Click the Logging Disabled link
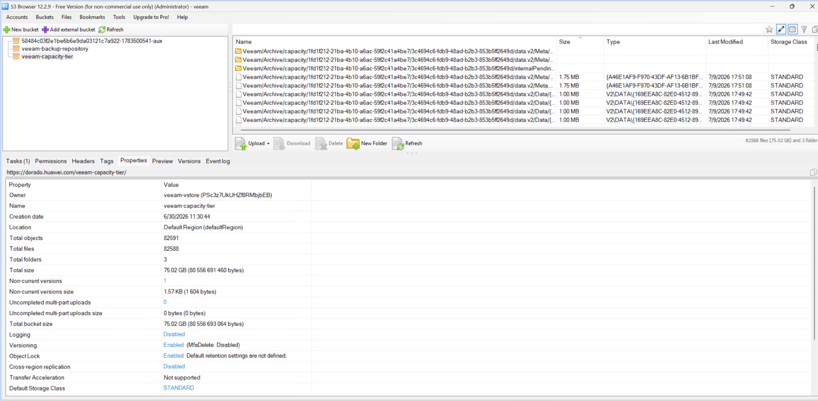Screen dimensions: 818x401 (x=174, y=334)
